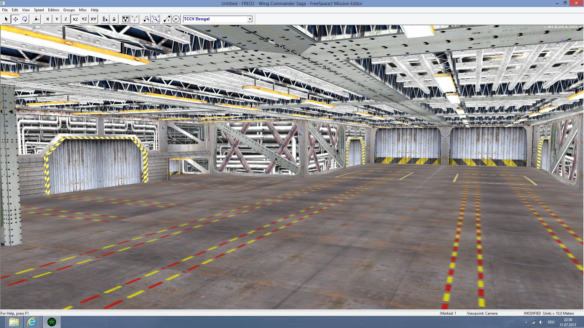Activate the Select and Move tool
The image size is (584, 328).
[16, 19]
